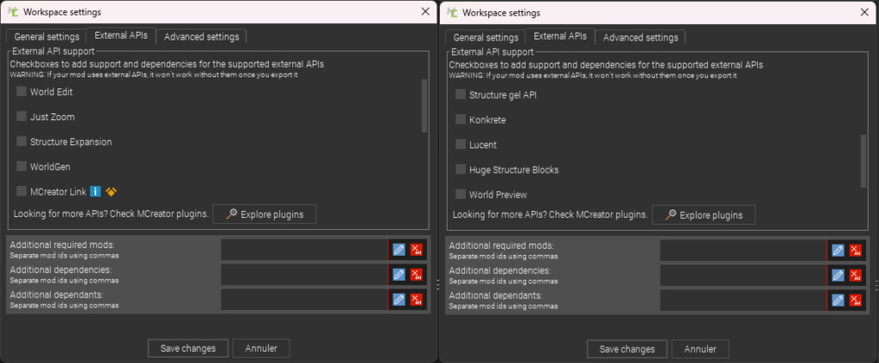879x363 pixels.
Task: Clear Additional required mods in left window
Action: (x=416, y=250)
